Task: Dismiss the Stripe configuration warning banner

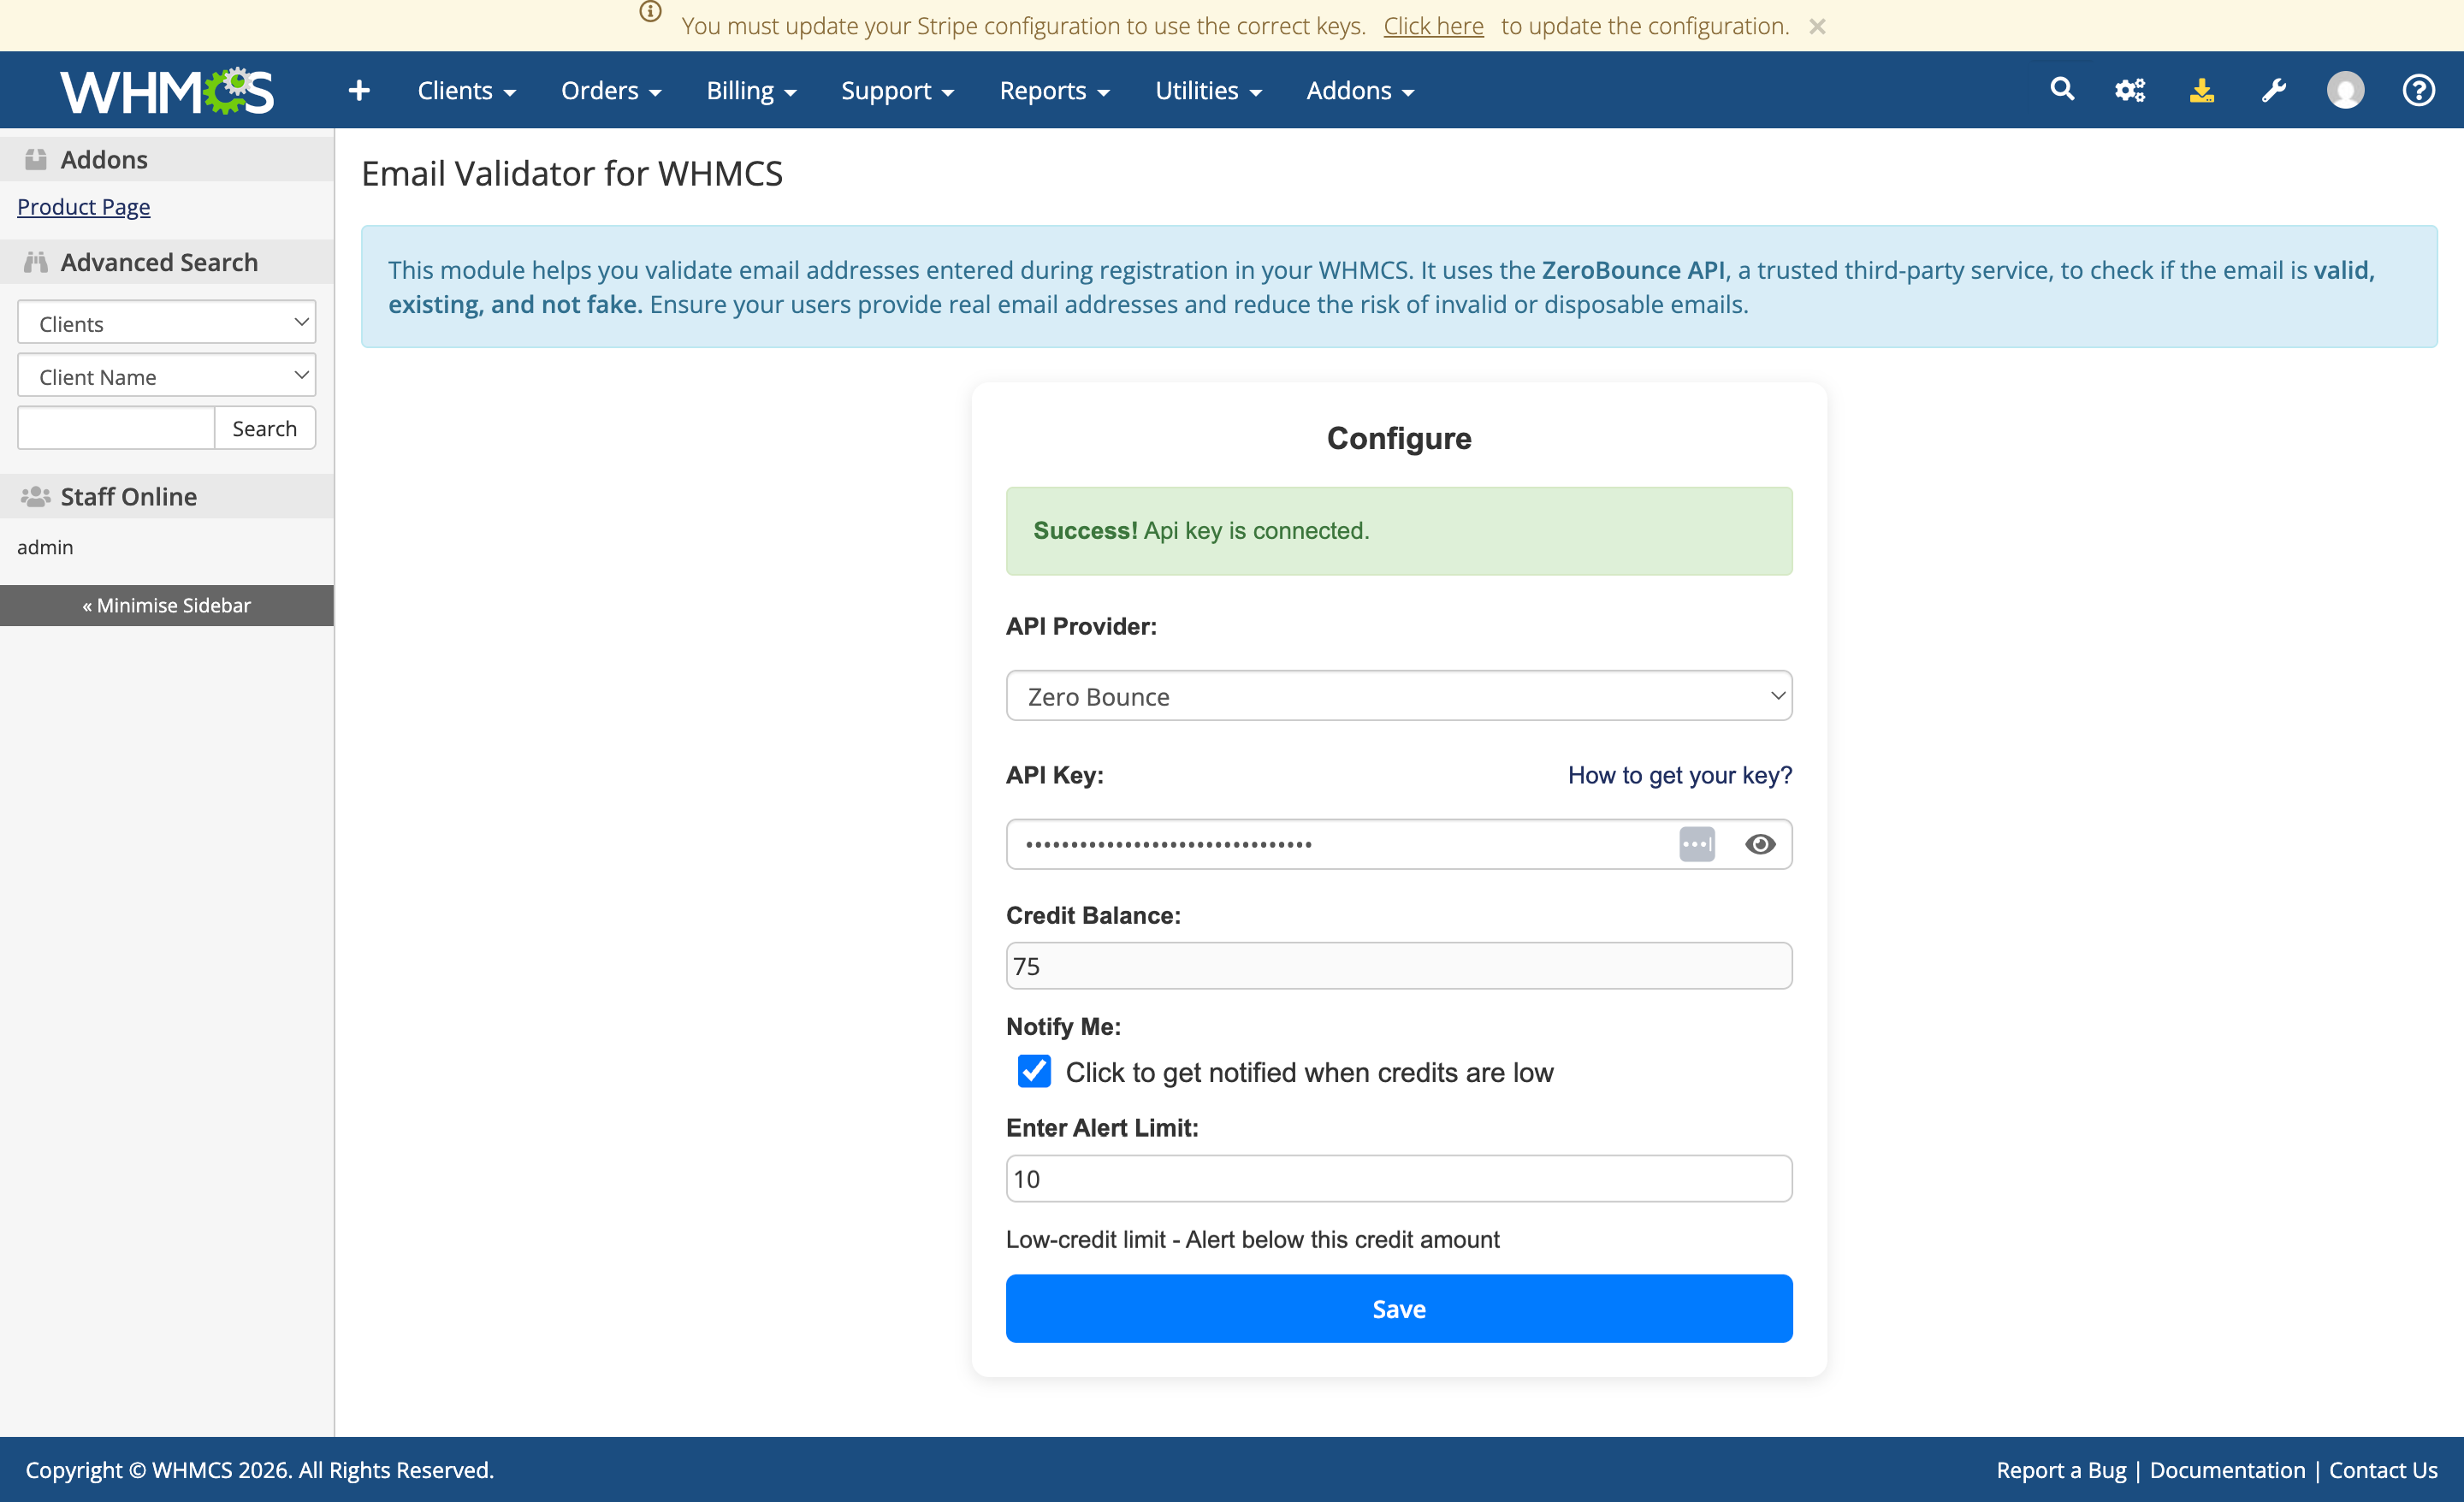Action: pyautogui.click(x=1817, y=27)
